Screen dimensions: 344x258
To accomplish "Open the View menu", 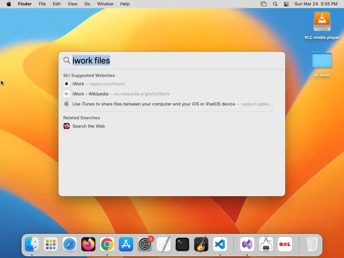I will pos(73,4).
